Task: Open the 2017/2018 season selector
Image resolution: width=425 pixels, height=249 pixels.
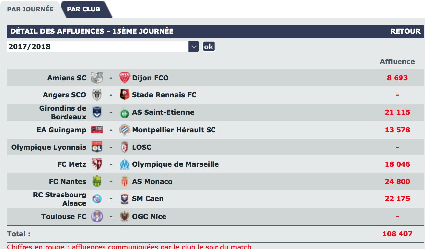Action: 103,46
